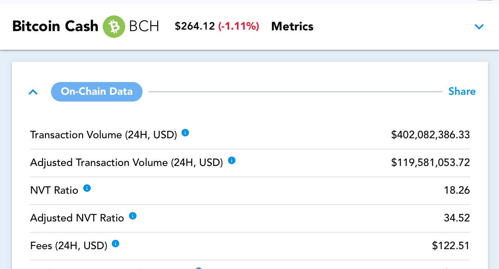Screen dimensions: 499x269
Task: Open info icon beside Adjusted Transaction Volume
Action: (x=232, y=160)
